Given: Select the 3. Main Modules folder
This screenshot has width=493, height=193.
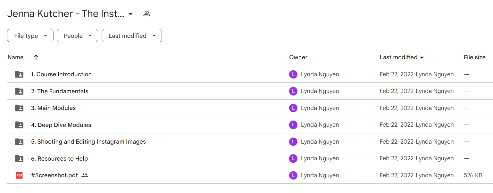Looking at the screenshot, I should (x=54, y=108).
